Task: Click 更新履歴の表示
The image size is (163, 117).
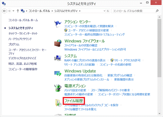Action: pyautogui.click(x=124, y=79)
